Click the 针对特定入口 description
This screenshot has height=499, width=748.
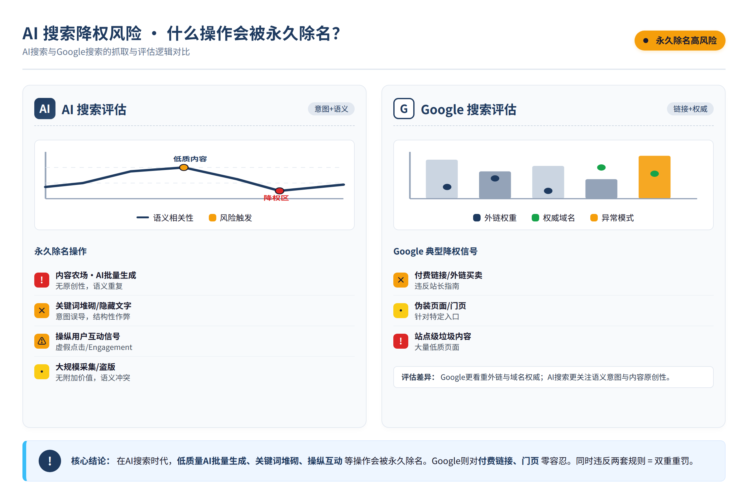437,317
